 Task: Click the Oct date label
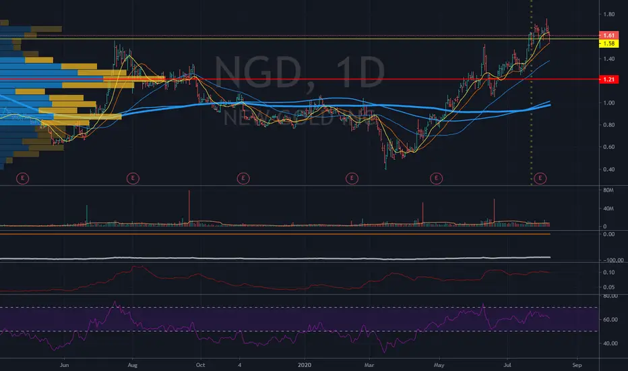[200, 365]
